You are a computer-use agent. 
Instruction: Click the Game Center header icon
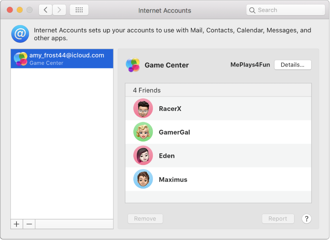click(x=133, y=65)
